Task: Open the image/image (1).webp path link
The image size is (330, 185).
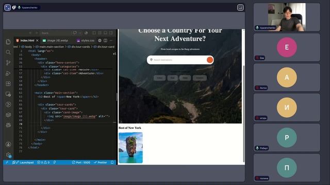Action: click(80, 116)
